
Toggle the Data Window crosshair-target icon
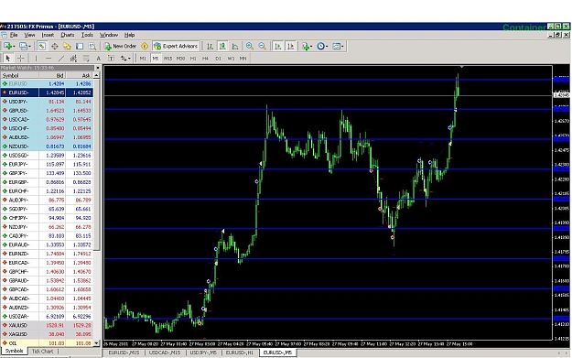[55, 46]
